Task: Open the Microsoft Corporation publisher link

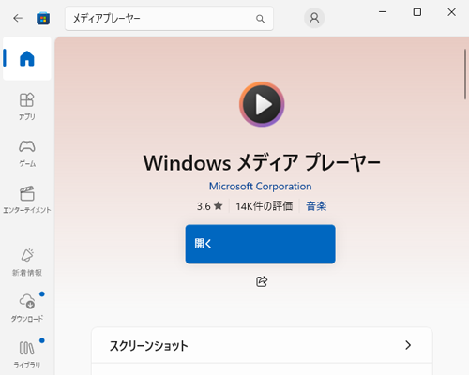Action: click(x=260, y=187)
